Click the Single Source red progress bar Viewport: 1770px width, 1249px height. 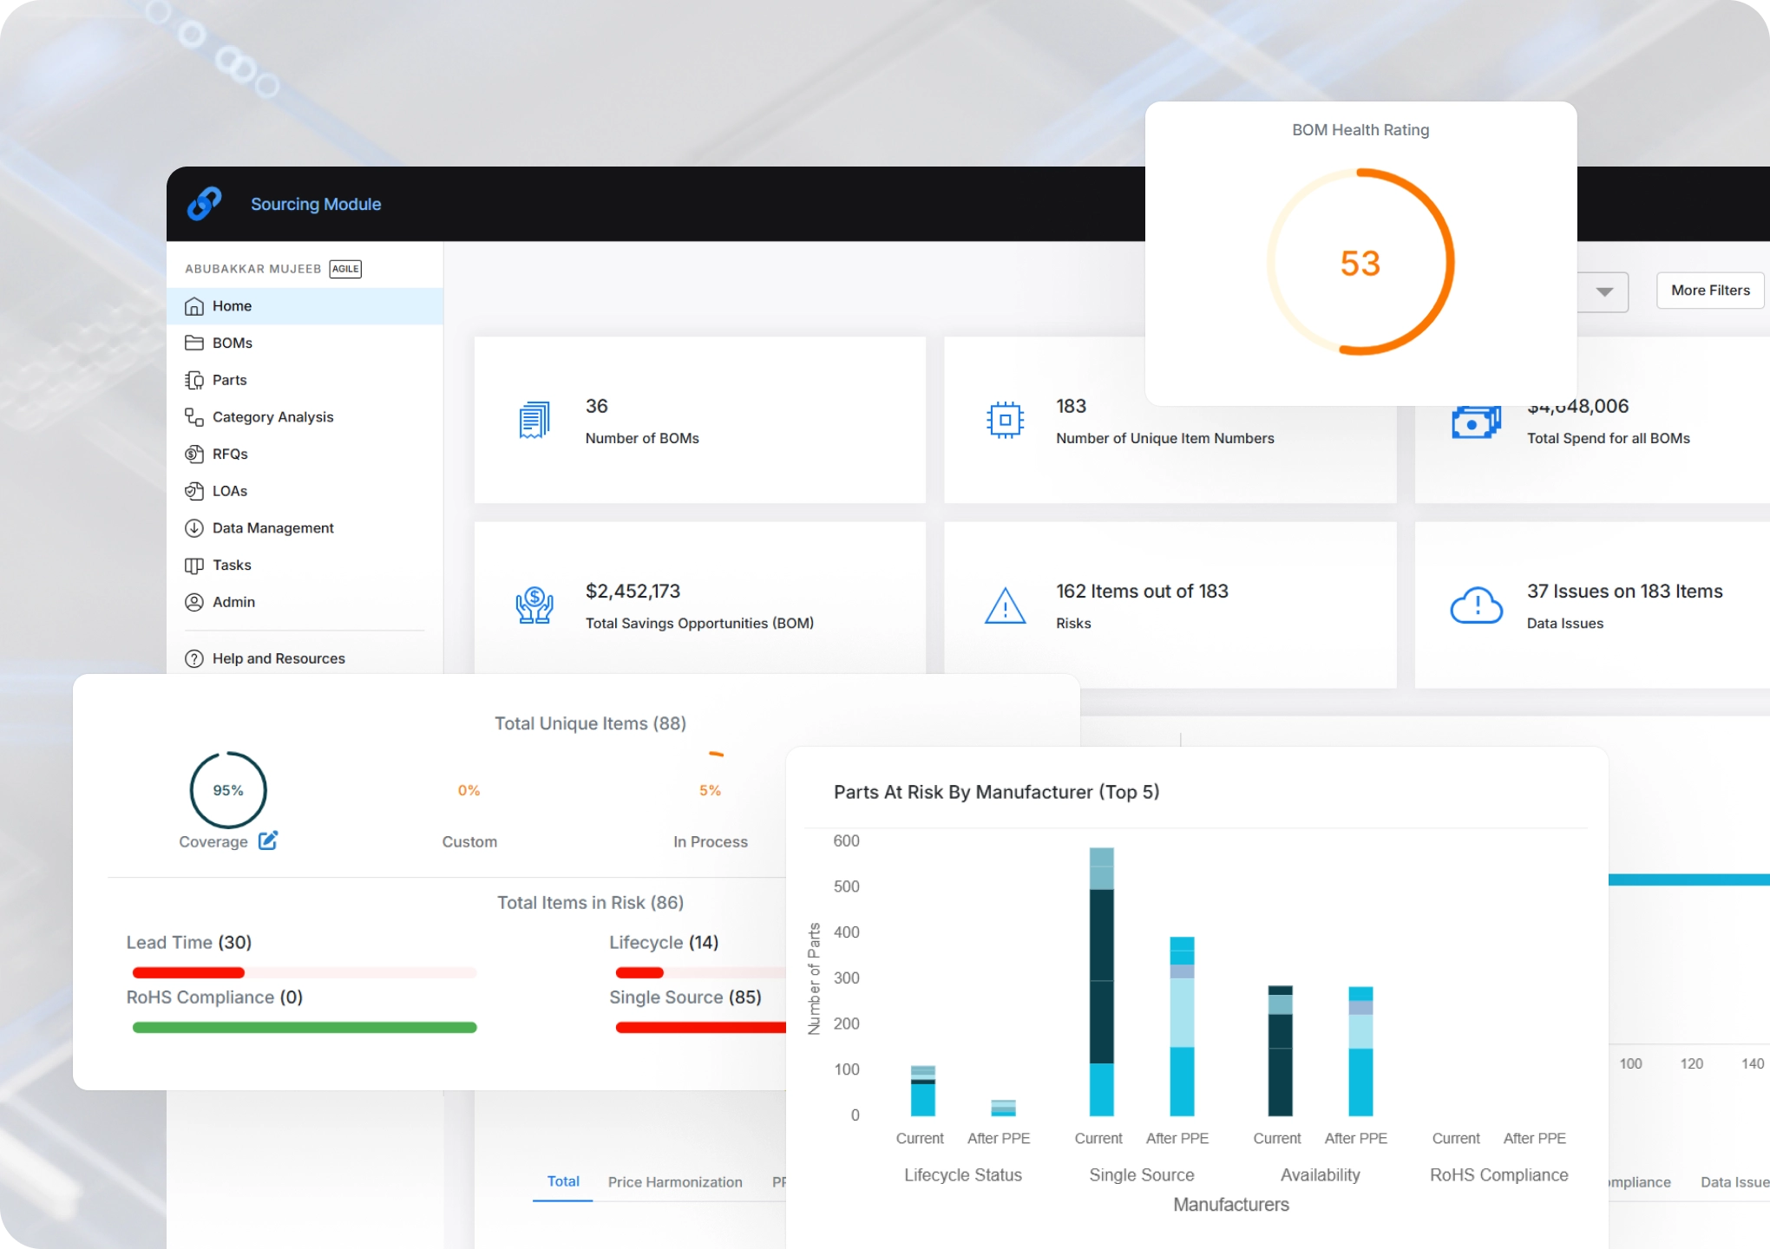(x=700, y=1028)
